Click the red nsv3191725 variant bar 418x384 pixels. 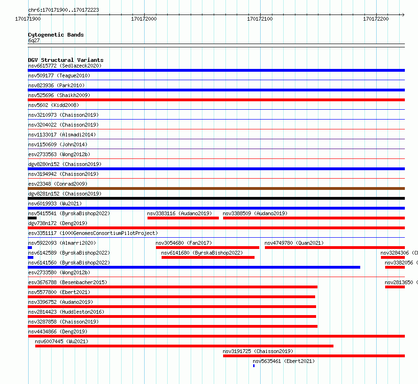point(314,356)
